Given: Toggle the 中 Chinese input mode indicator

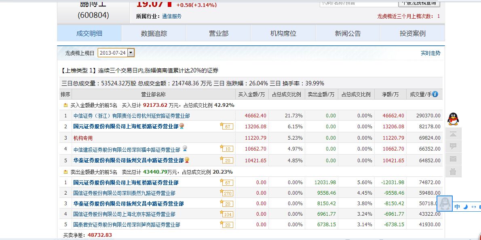Looking at the screenshot, I should click(457, 207).
